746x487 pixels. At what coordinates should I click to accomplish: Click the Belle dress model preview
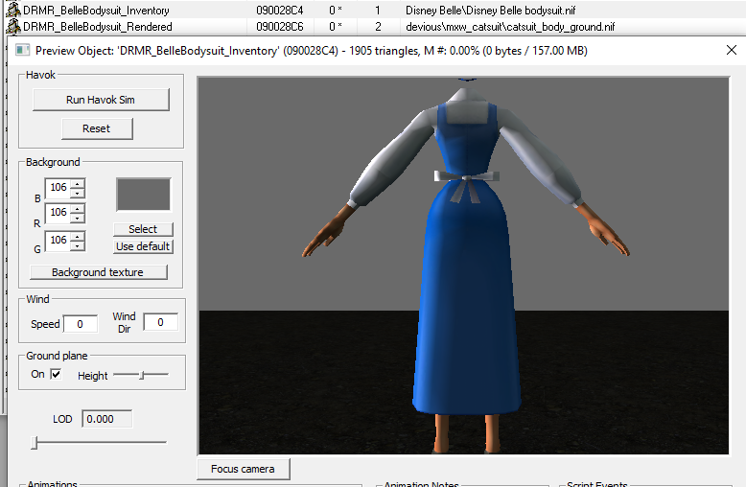466,267
